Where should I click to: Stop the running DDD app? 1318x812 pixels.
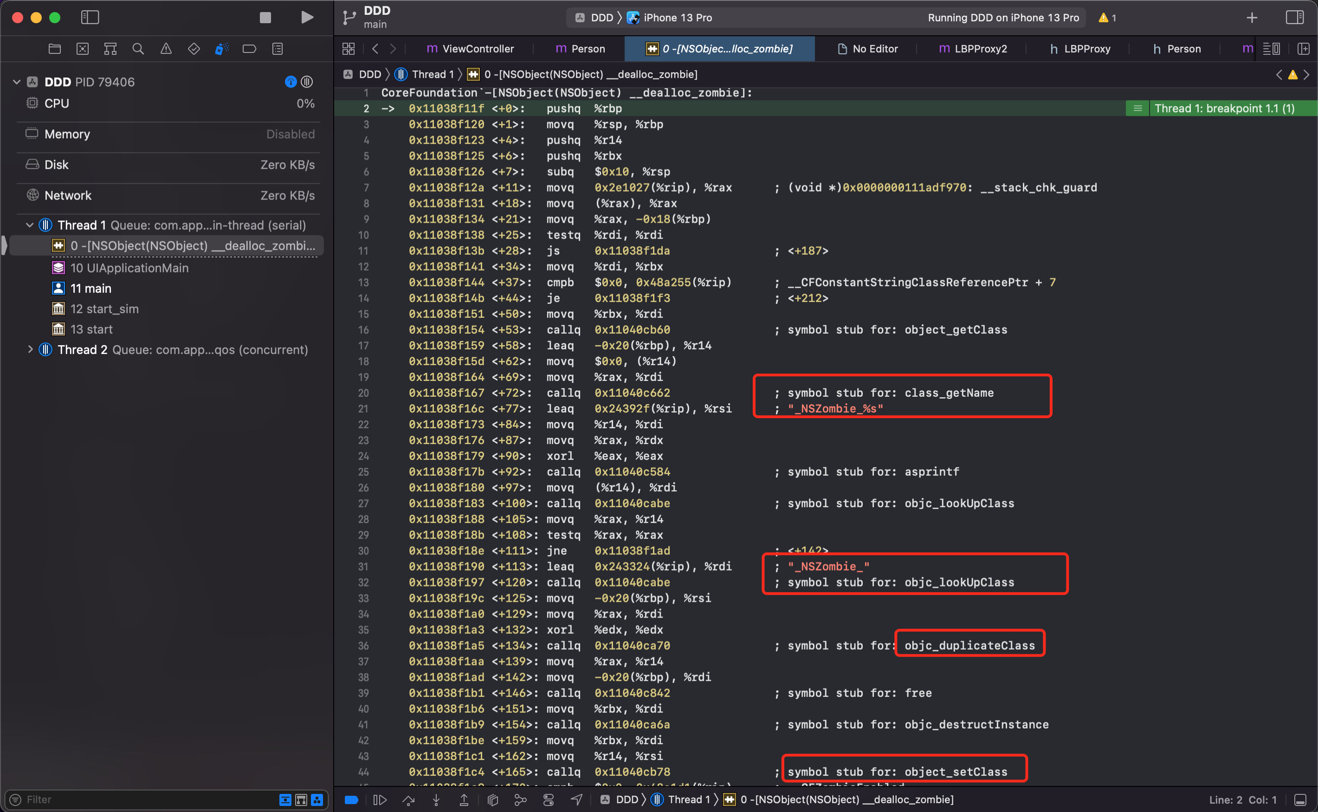click(265, 17)
